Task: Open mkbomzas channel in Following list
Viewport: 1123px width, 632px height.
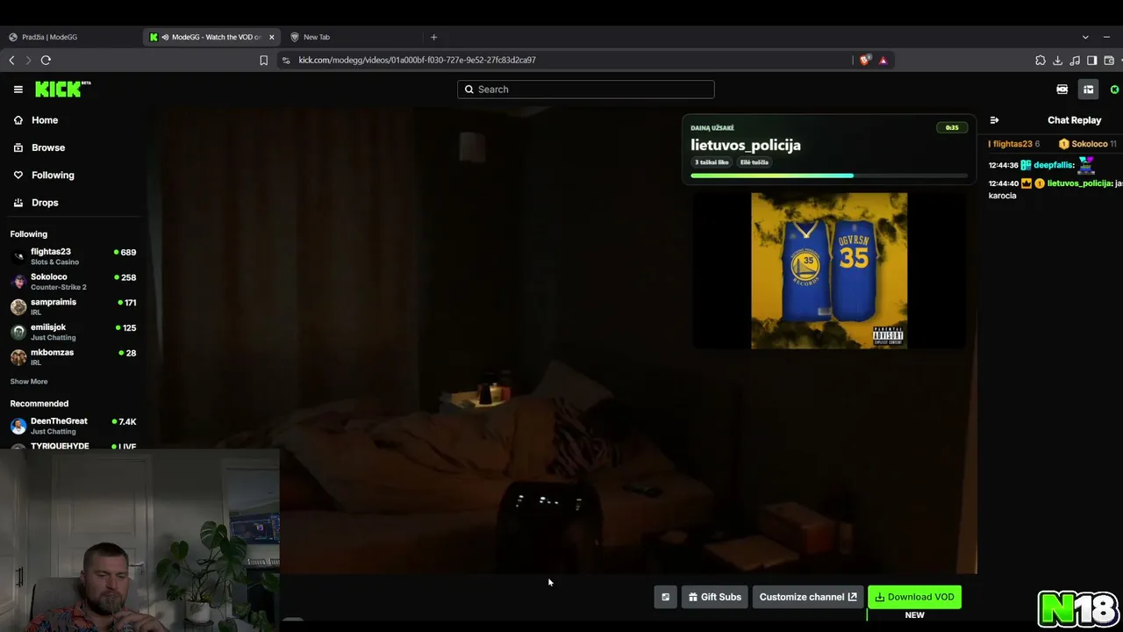Action: (73, 357)
